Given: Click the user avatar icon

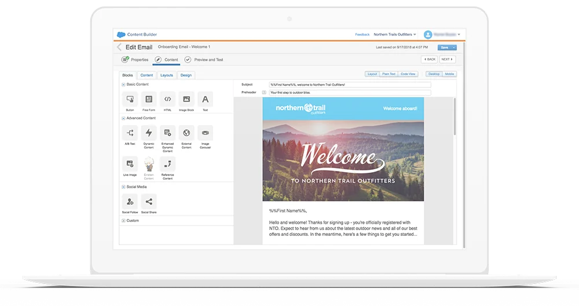Looking at the screenshot, I should (x=428, y=34).
